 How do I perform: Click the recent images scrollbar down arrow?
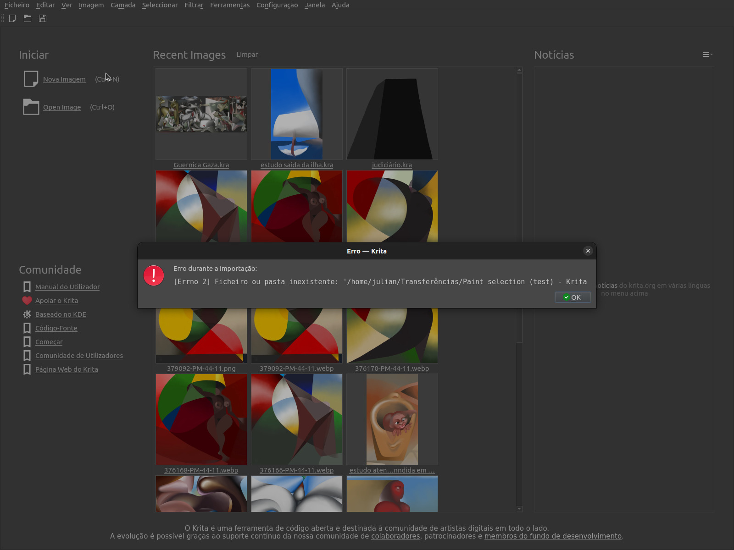pyautogui.click(x=519, y=509)
